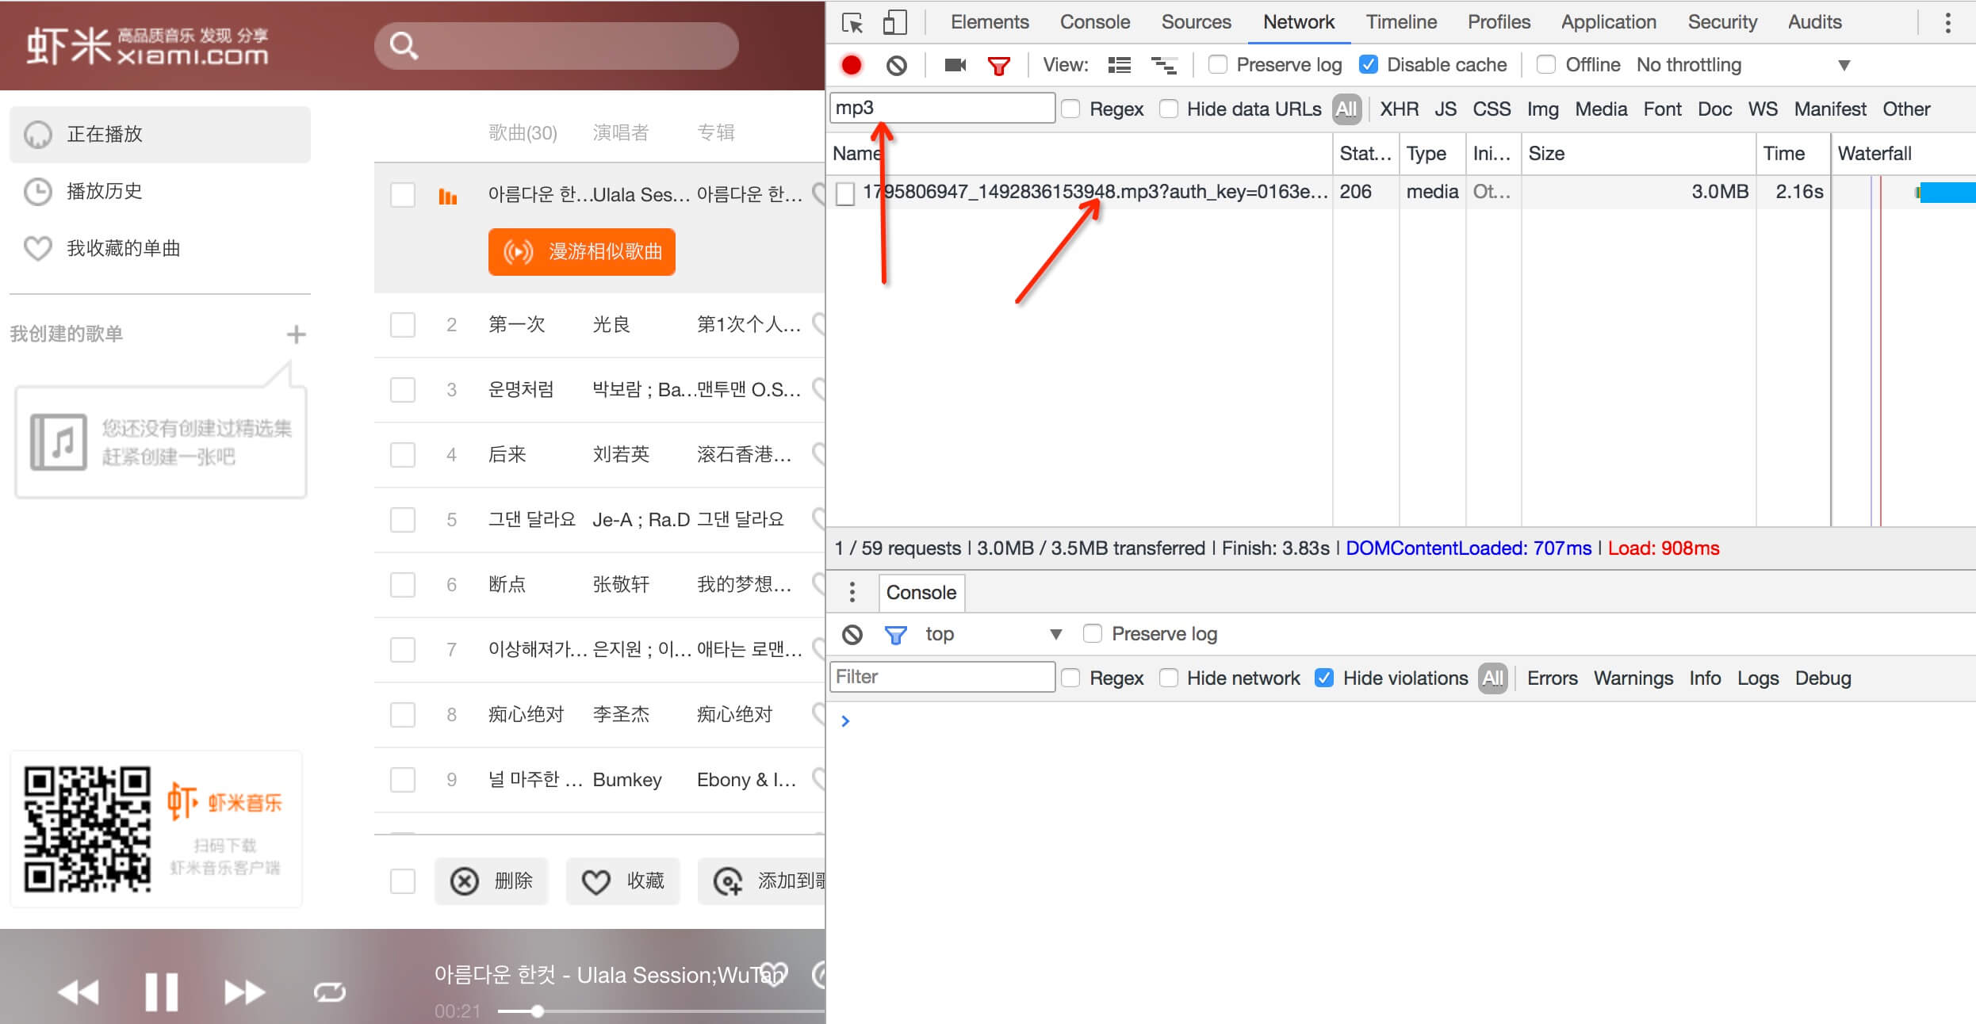Check the Hide network checkbox
The height and width of the screenshot is (1024, 1976).
1168,678
